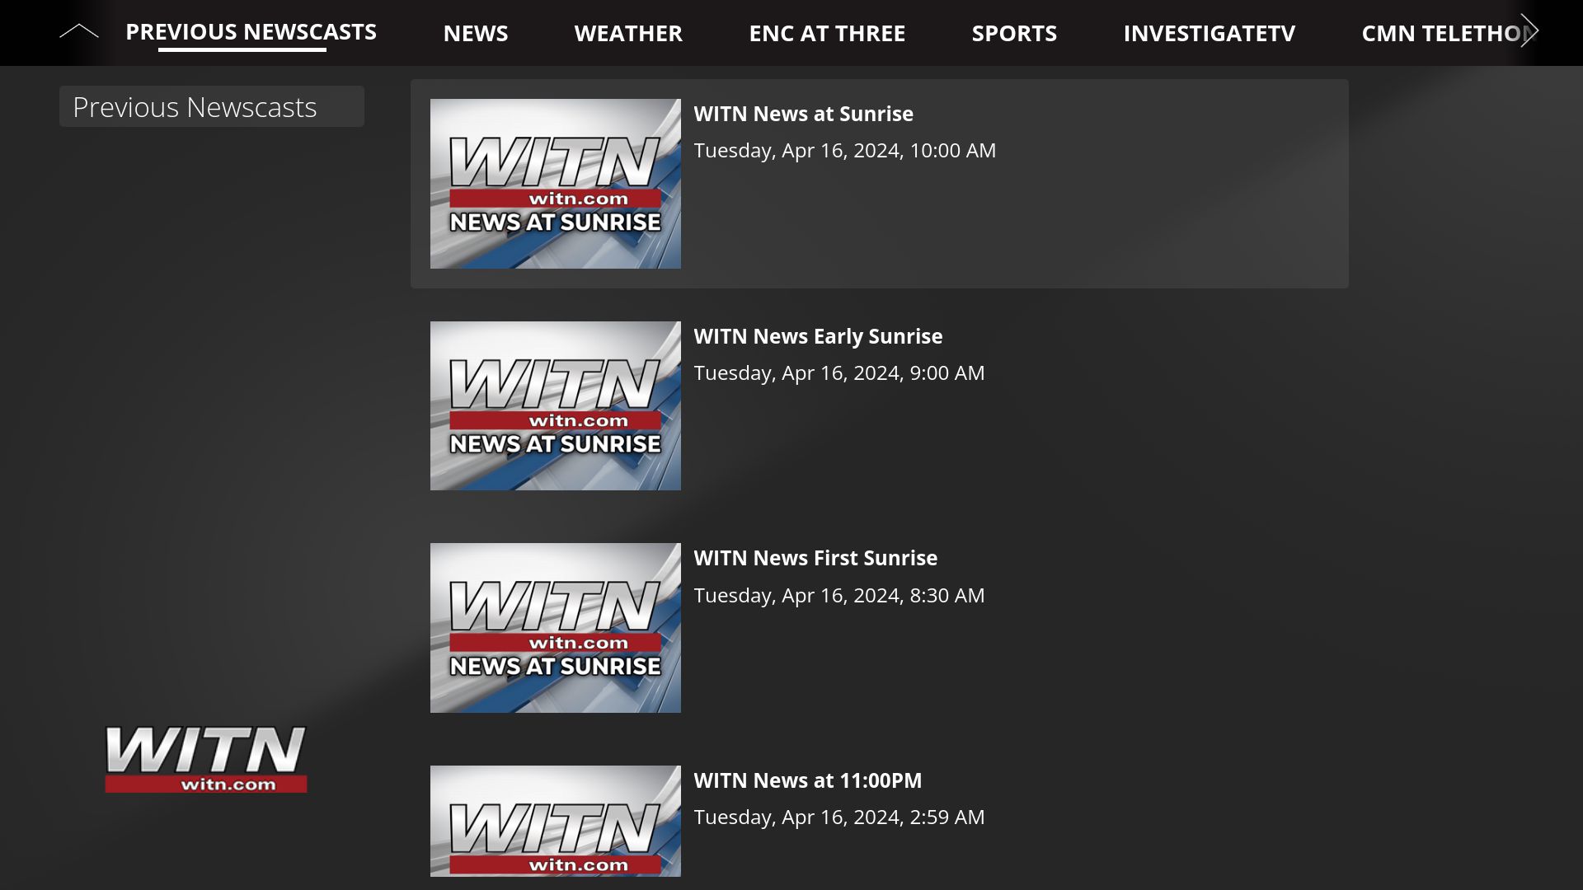Viewport: 1583px width, 890px height.
Task: Open the WEATHER section
Action: (x=628, y=33)
